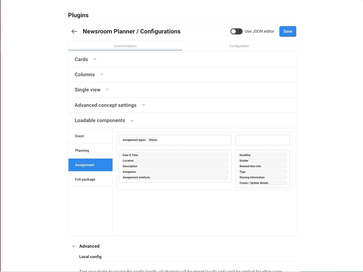The width and height of the screenshot is (363, 272).
Task: Select the Deadline component pill
Action: (x=263, y=155)
